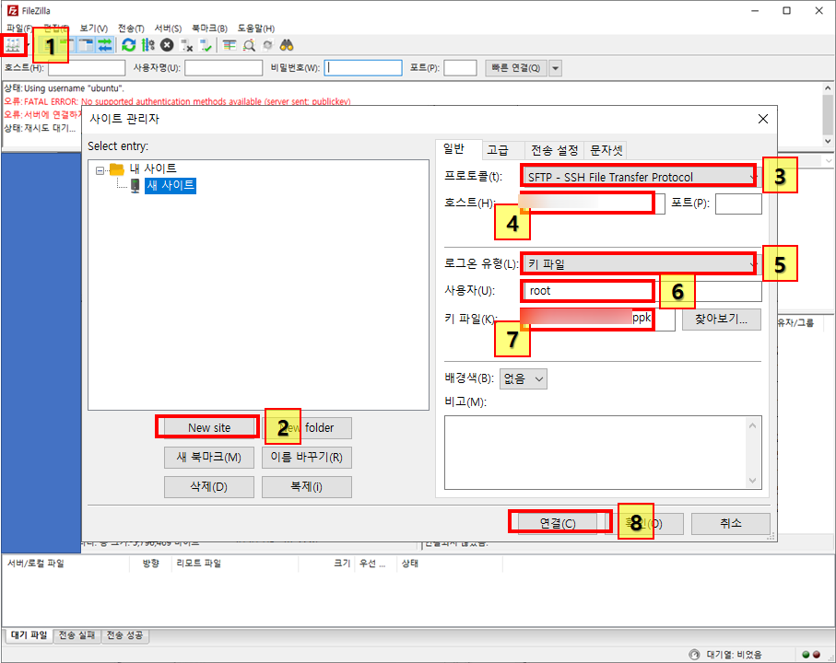Image resolution: width=836 pixels, height=663 pixels.
Task: Click the refresh file lists icon
Action: point(128,45)
